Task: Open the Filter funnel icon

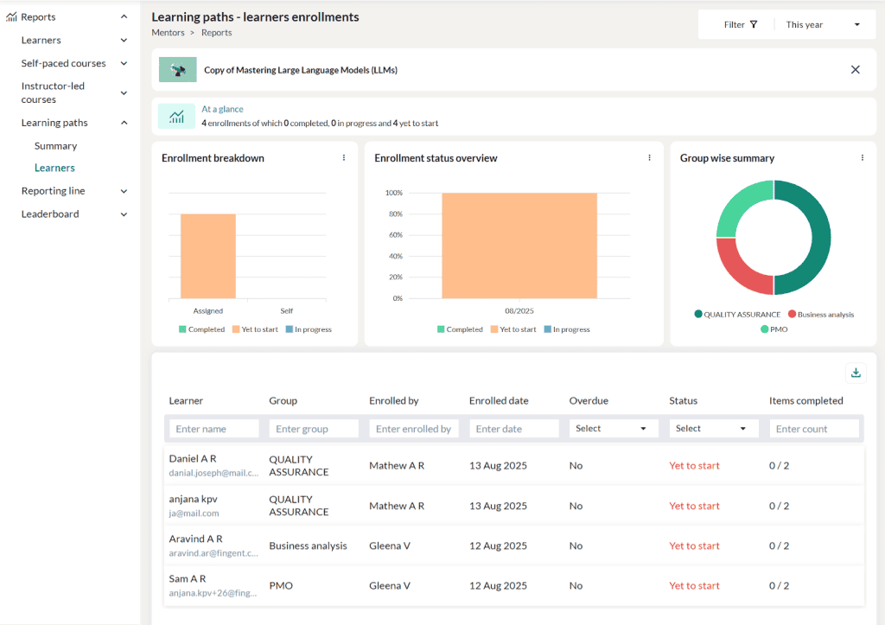Action: click(x=754, y=24)
